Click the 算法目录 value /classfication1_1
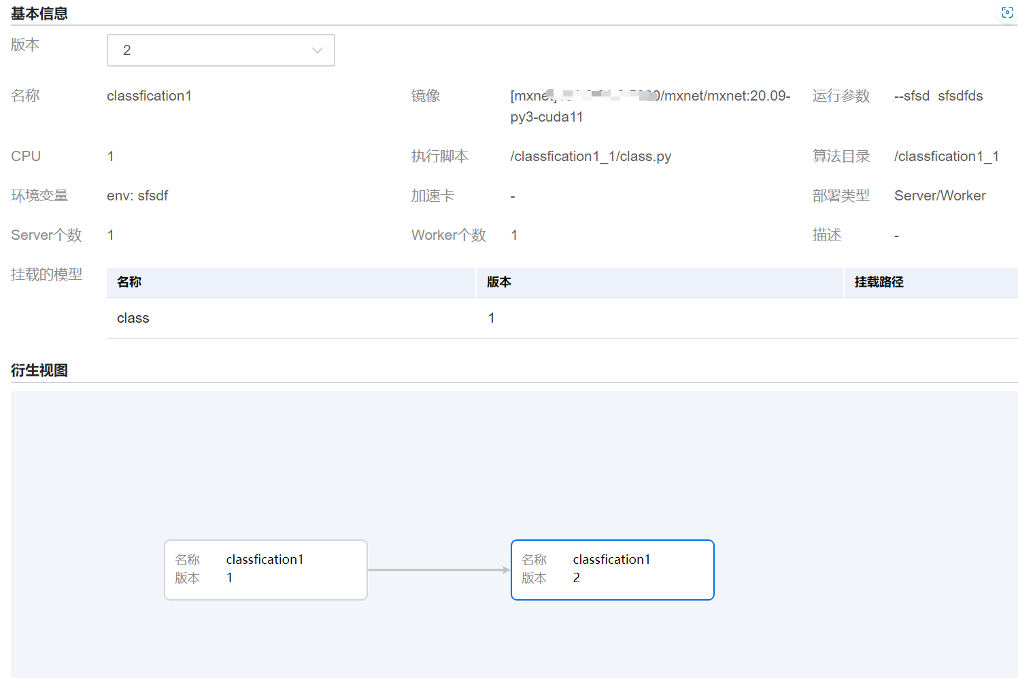Viewport: 1018px width, 678px height. [946, 156]
